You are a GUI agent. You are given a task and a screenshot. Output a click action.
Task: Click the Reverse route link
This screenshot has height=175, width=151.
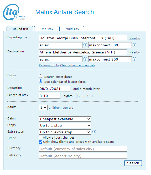point(49,65)
